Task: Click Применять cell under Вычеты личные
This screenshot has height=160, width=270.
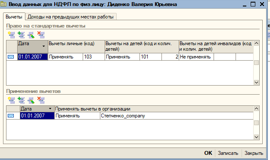Action: tap(65, 57)
